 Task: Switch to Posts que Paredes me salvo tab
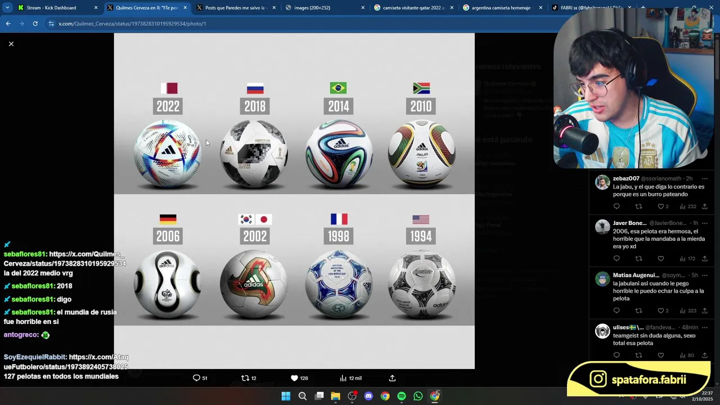[235, 8]
